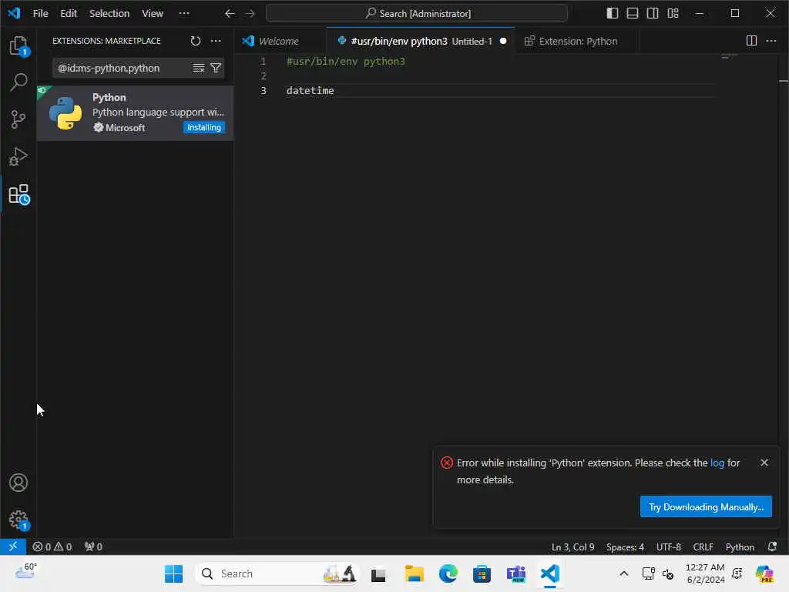Open notifications bell in status bar
The image size is (789, 592).
pos(772,547)
